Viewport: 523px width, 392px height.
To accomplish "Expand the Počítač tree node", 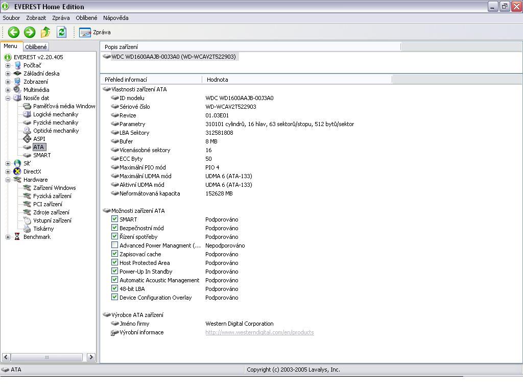I will point(8,65).
